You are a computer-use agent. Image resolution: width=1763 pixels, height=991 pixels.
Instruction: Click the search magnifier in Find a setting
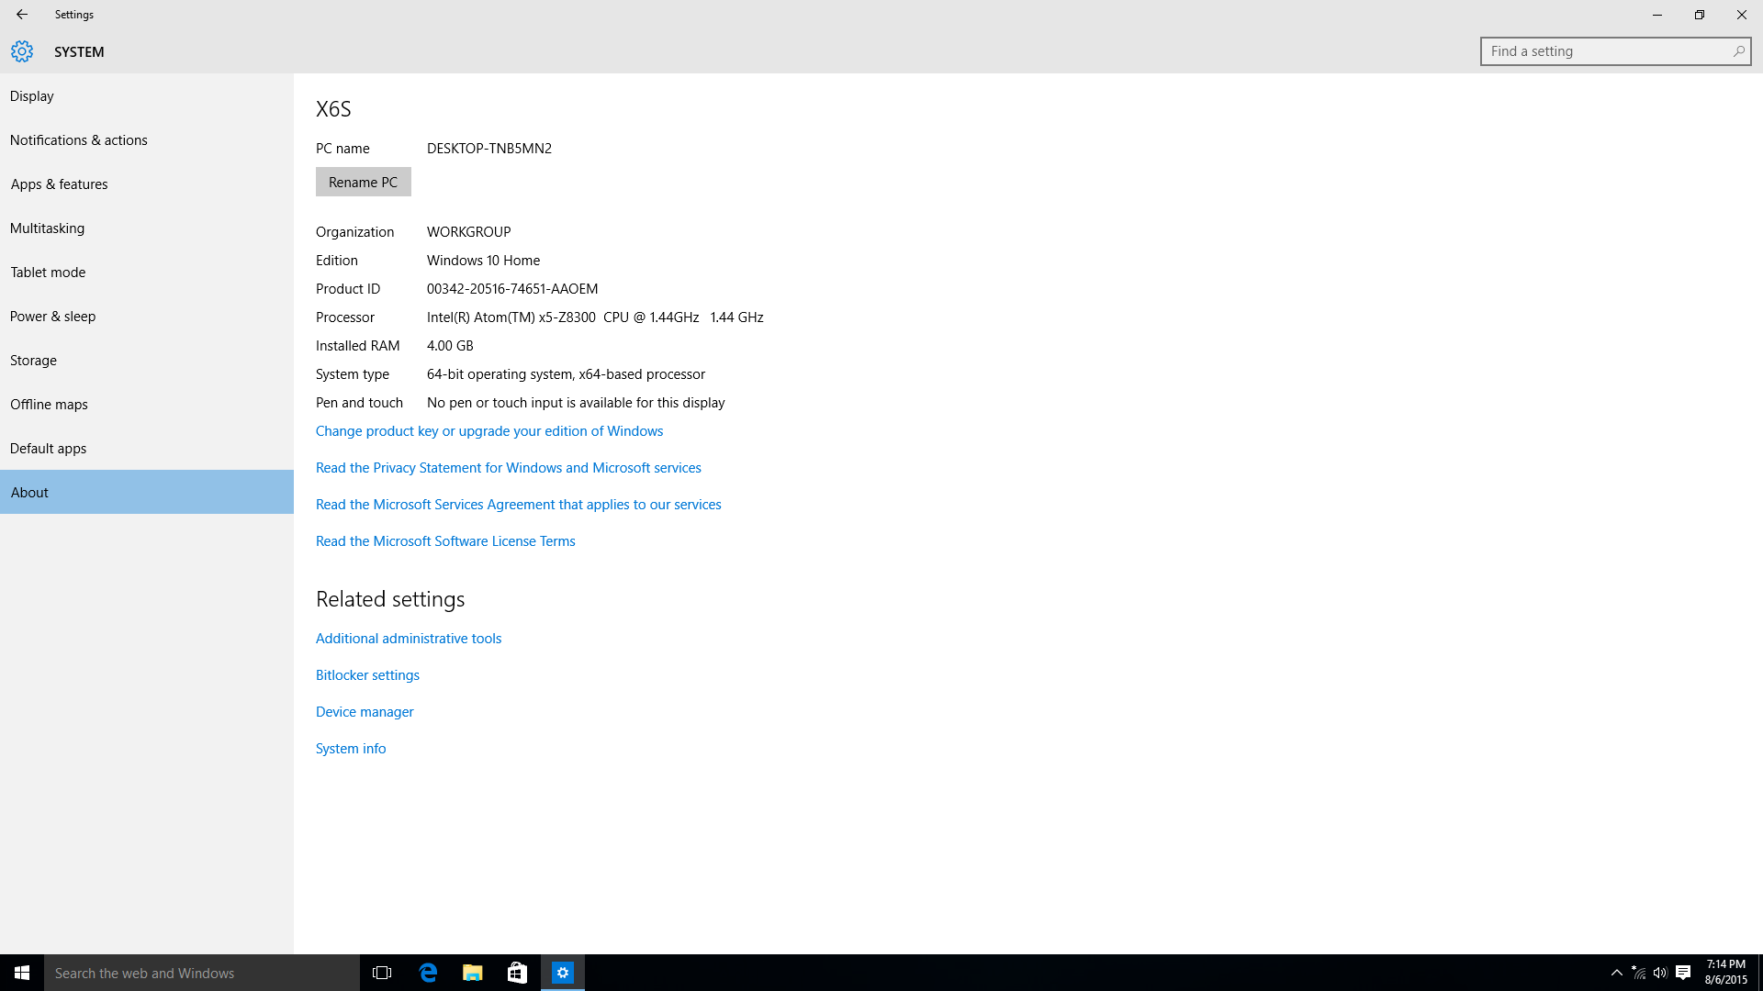pos(1738,51)
